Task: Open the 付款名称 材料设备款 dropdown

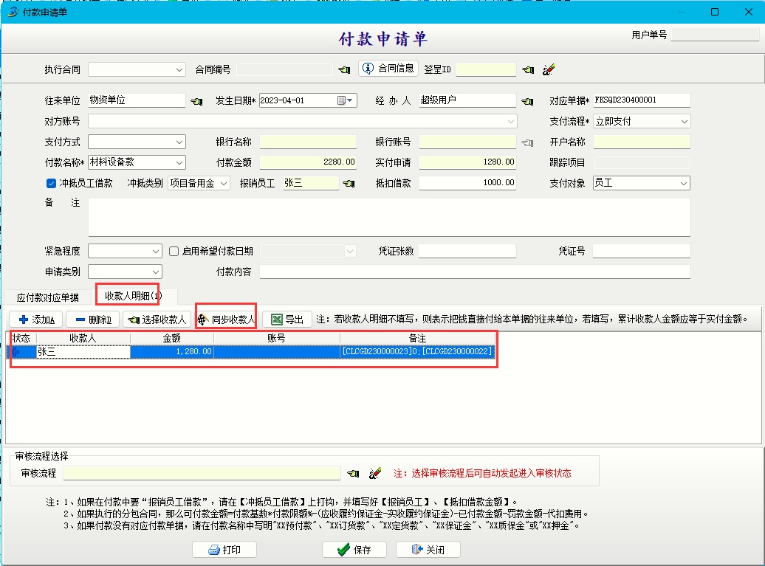Action: tap(179, 162)
